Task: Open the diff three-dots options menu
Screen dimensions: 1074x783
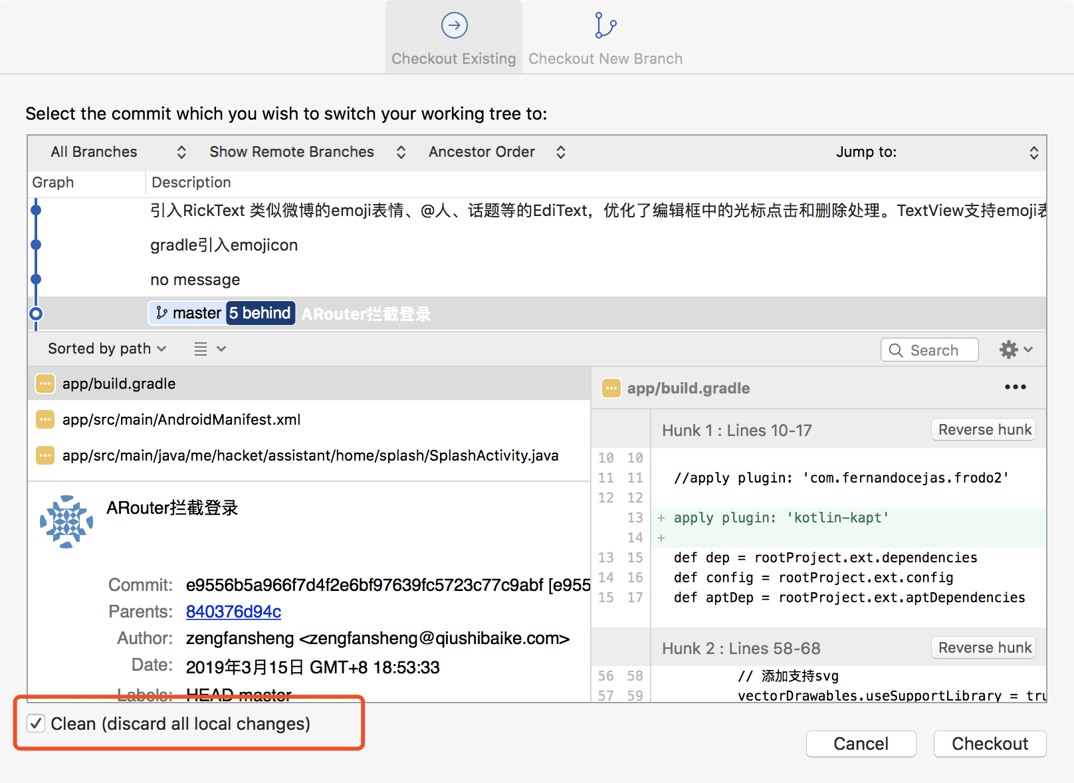Action: tap(1016, 387)
